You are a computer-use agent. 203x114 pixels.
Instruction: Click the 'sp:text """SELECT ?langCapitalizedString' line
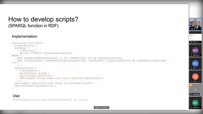[x=46, y=53]
